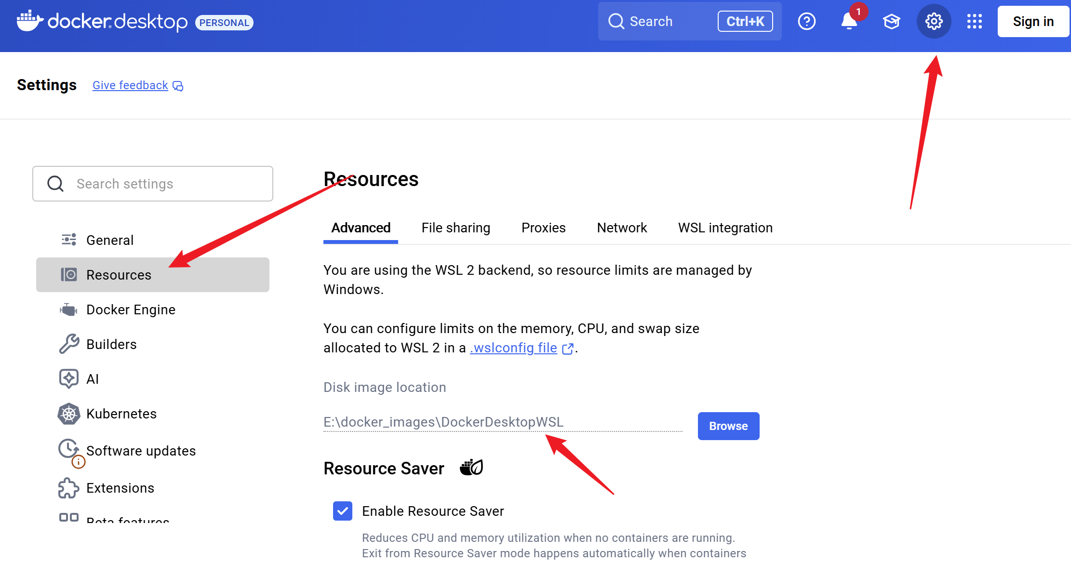Click the header Search box
Viewport: 1071px width, 564px height.
tap(690, 21)
